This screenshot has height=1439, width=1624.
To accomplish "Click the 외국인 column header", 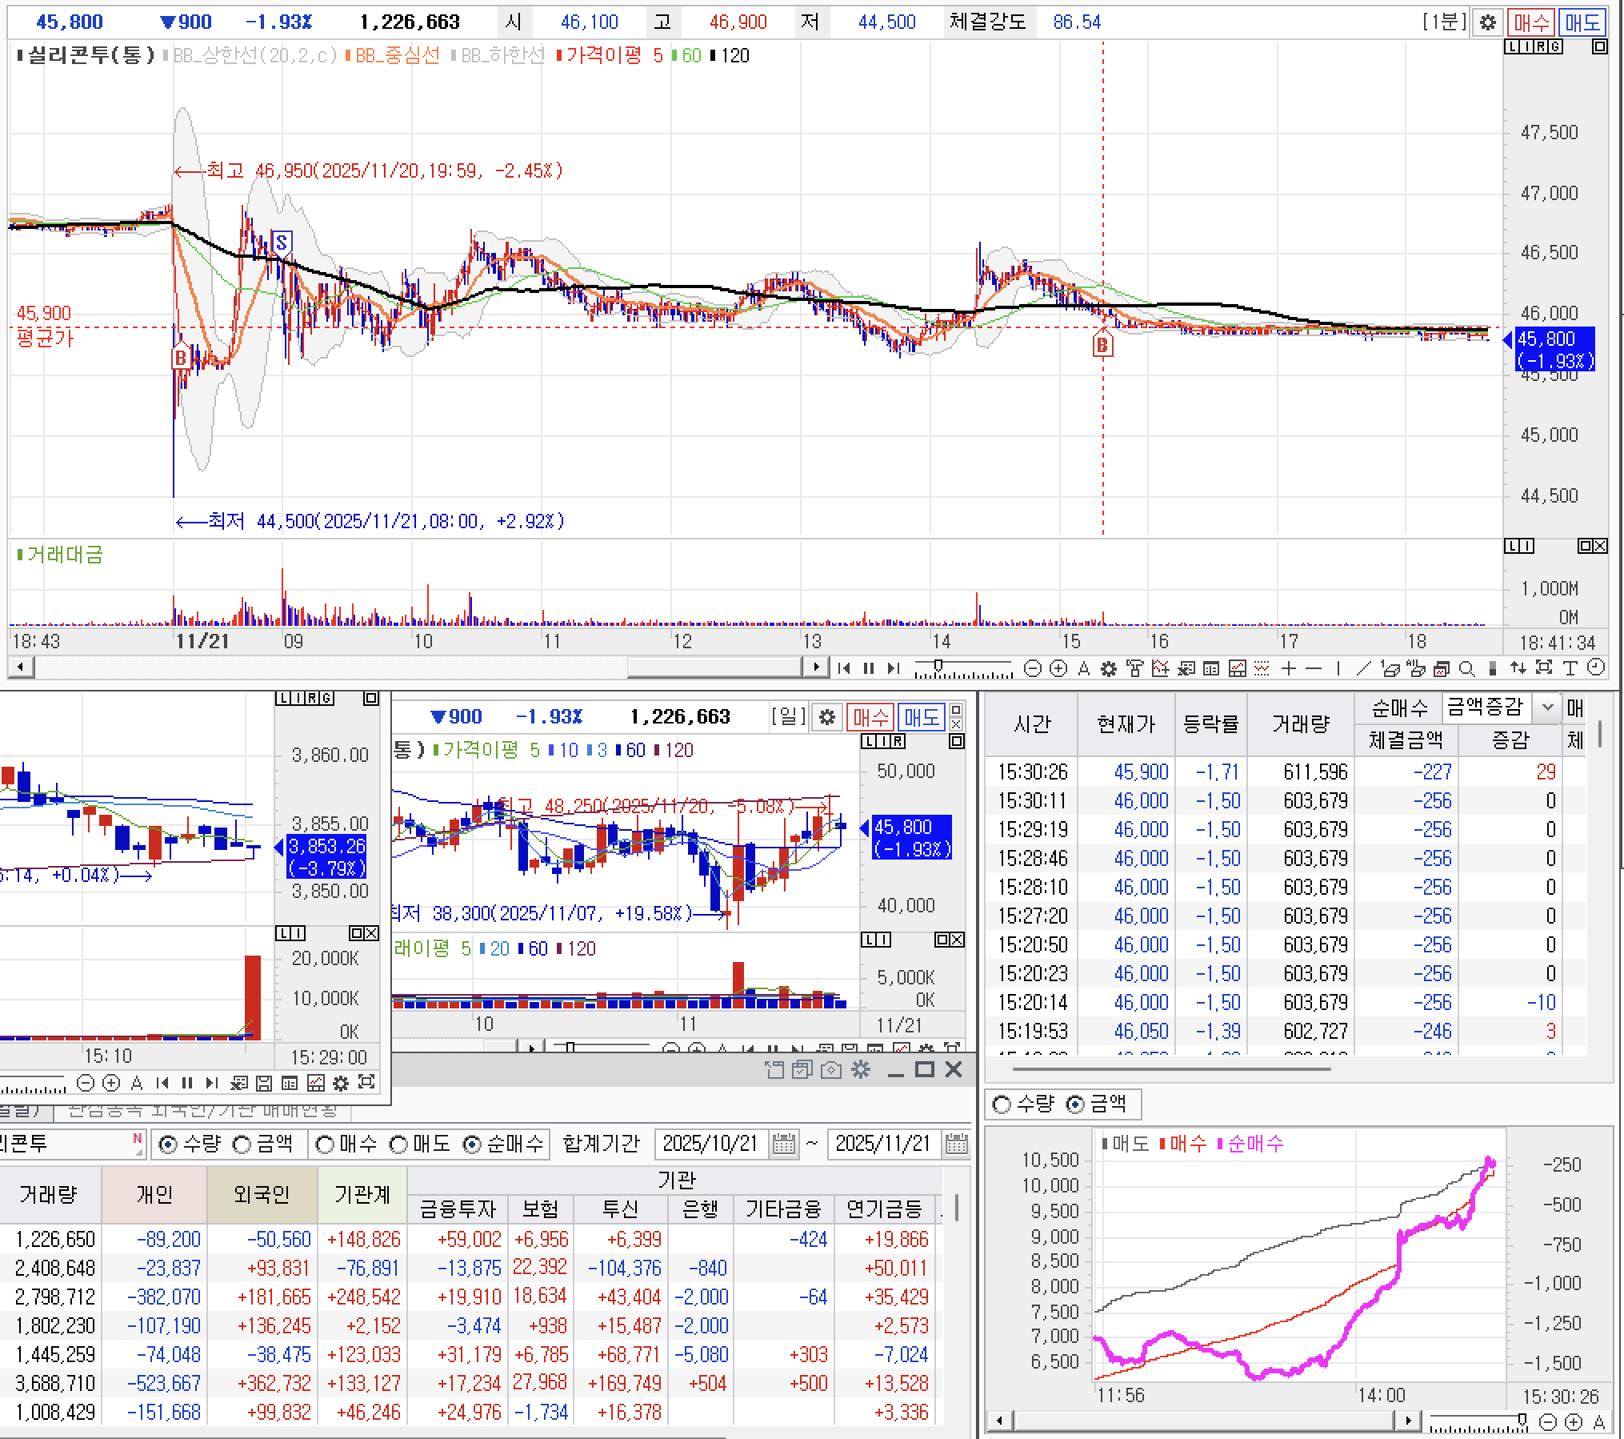I will (262, 1194).
